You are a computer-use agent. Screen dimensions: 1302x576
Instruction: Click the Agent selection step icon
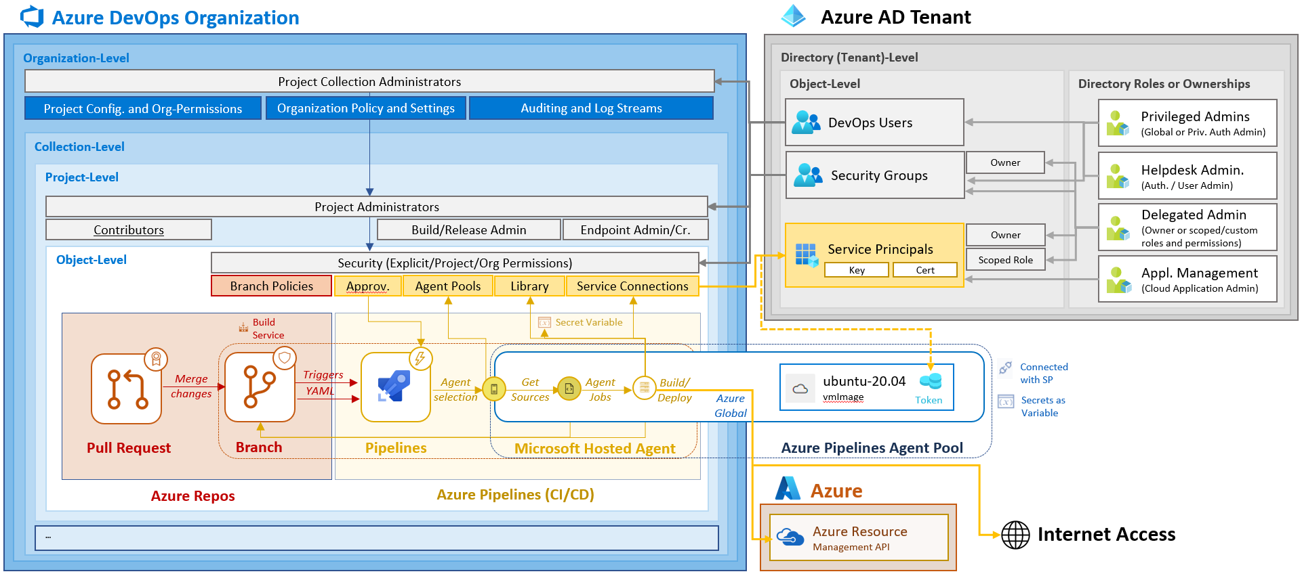[494, 389]
